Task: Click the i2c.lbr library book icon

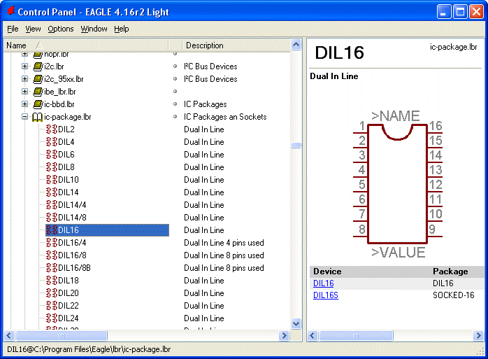Action: (38, 66)
